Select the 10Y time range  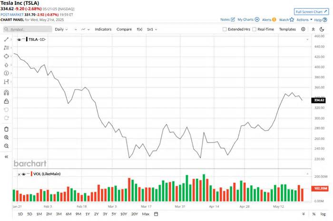coord(124,214)
